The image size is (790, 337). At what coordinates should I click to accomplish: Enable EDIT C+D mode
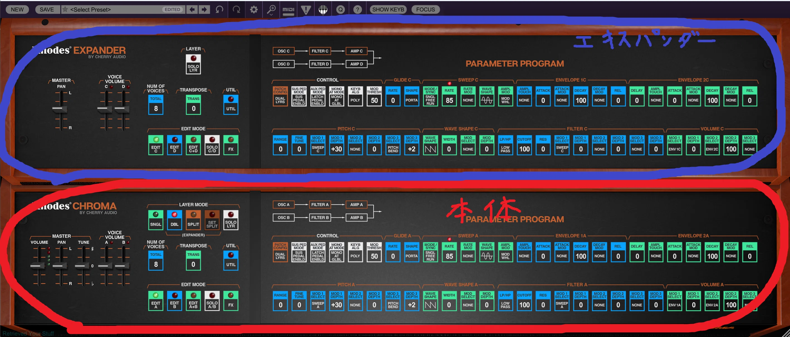tap(193, 145)
